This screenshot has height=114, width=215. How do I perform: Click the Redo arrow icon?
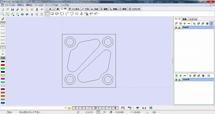coord(27,14)
